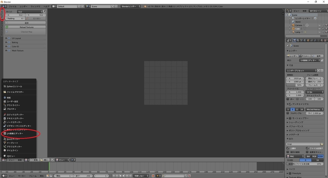This screenshot has width=328, height=178.
Task: Set 色深度 to 16
Action: pos(317,160)
